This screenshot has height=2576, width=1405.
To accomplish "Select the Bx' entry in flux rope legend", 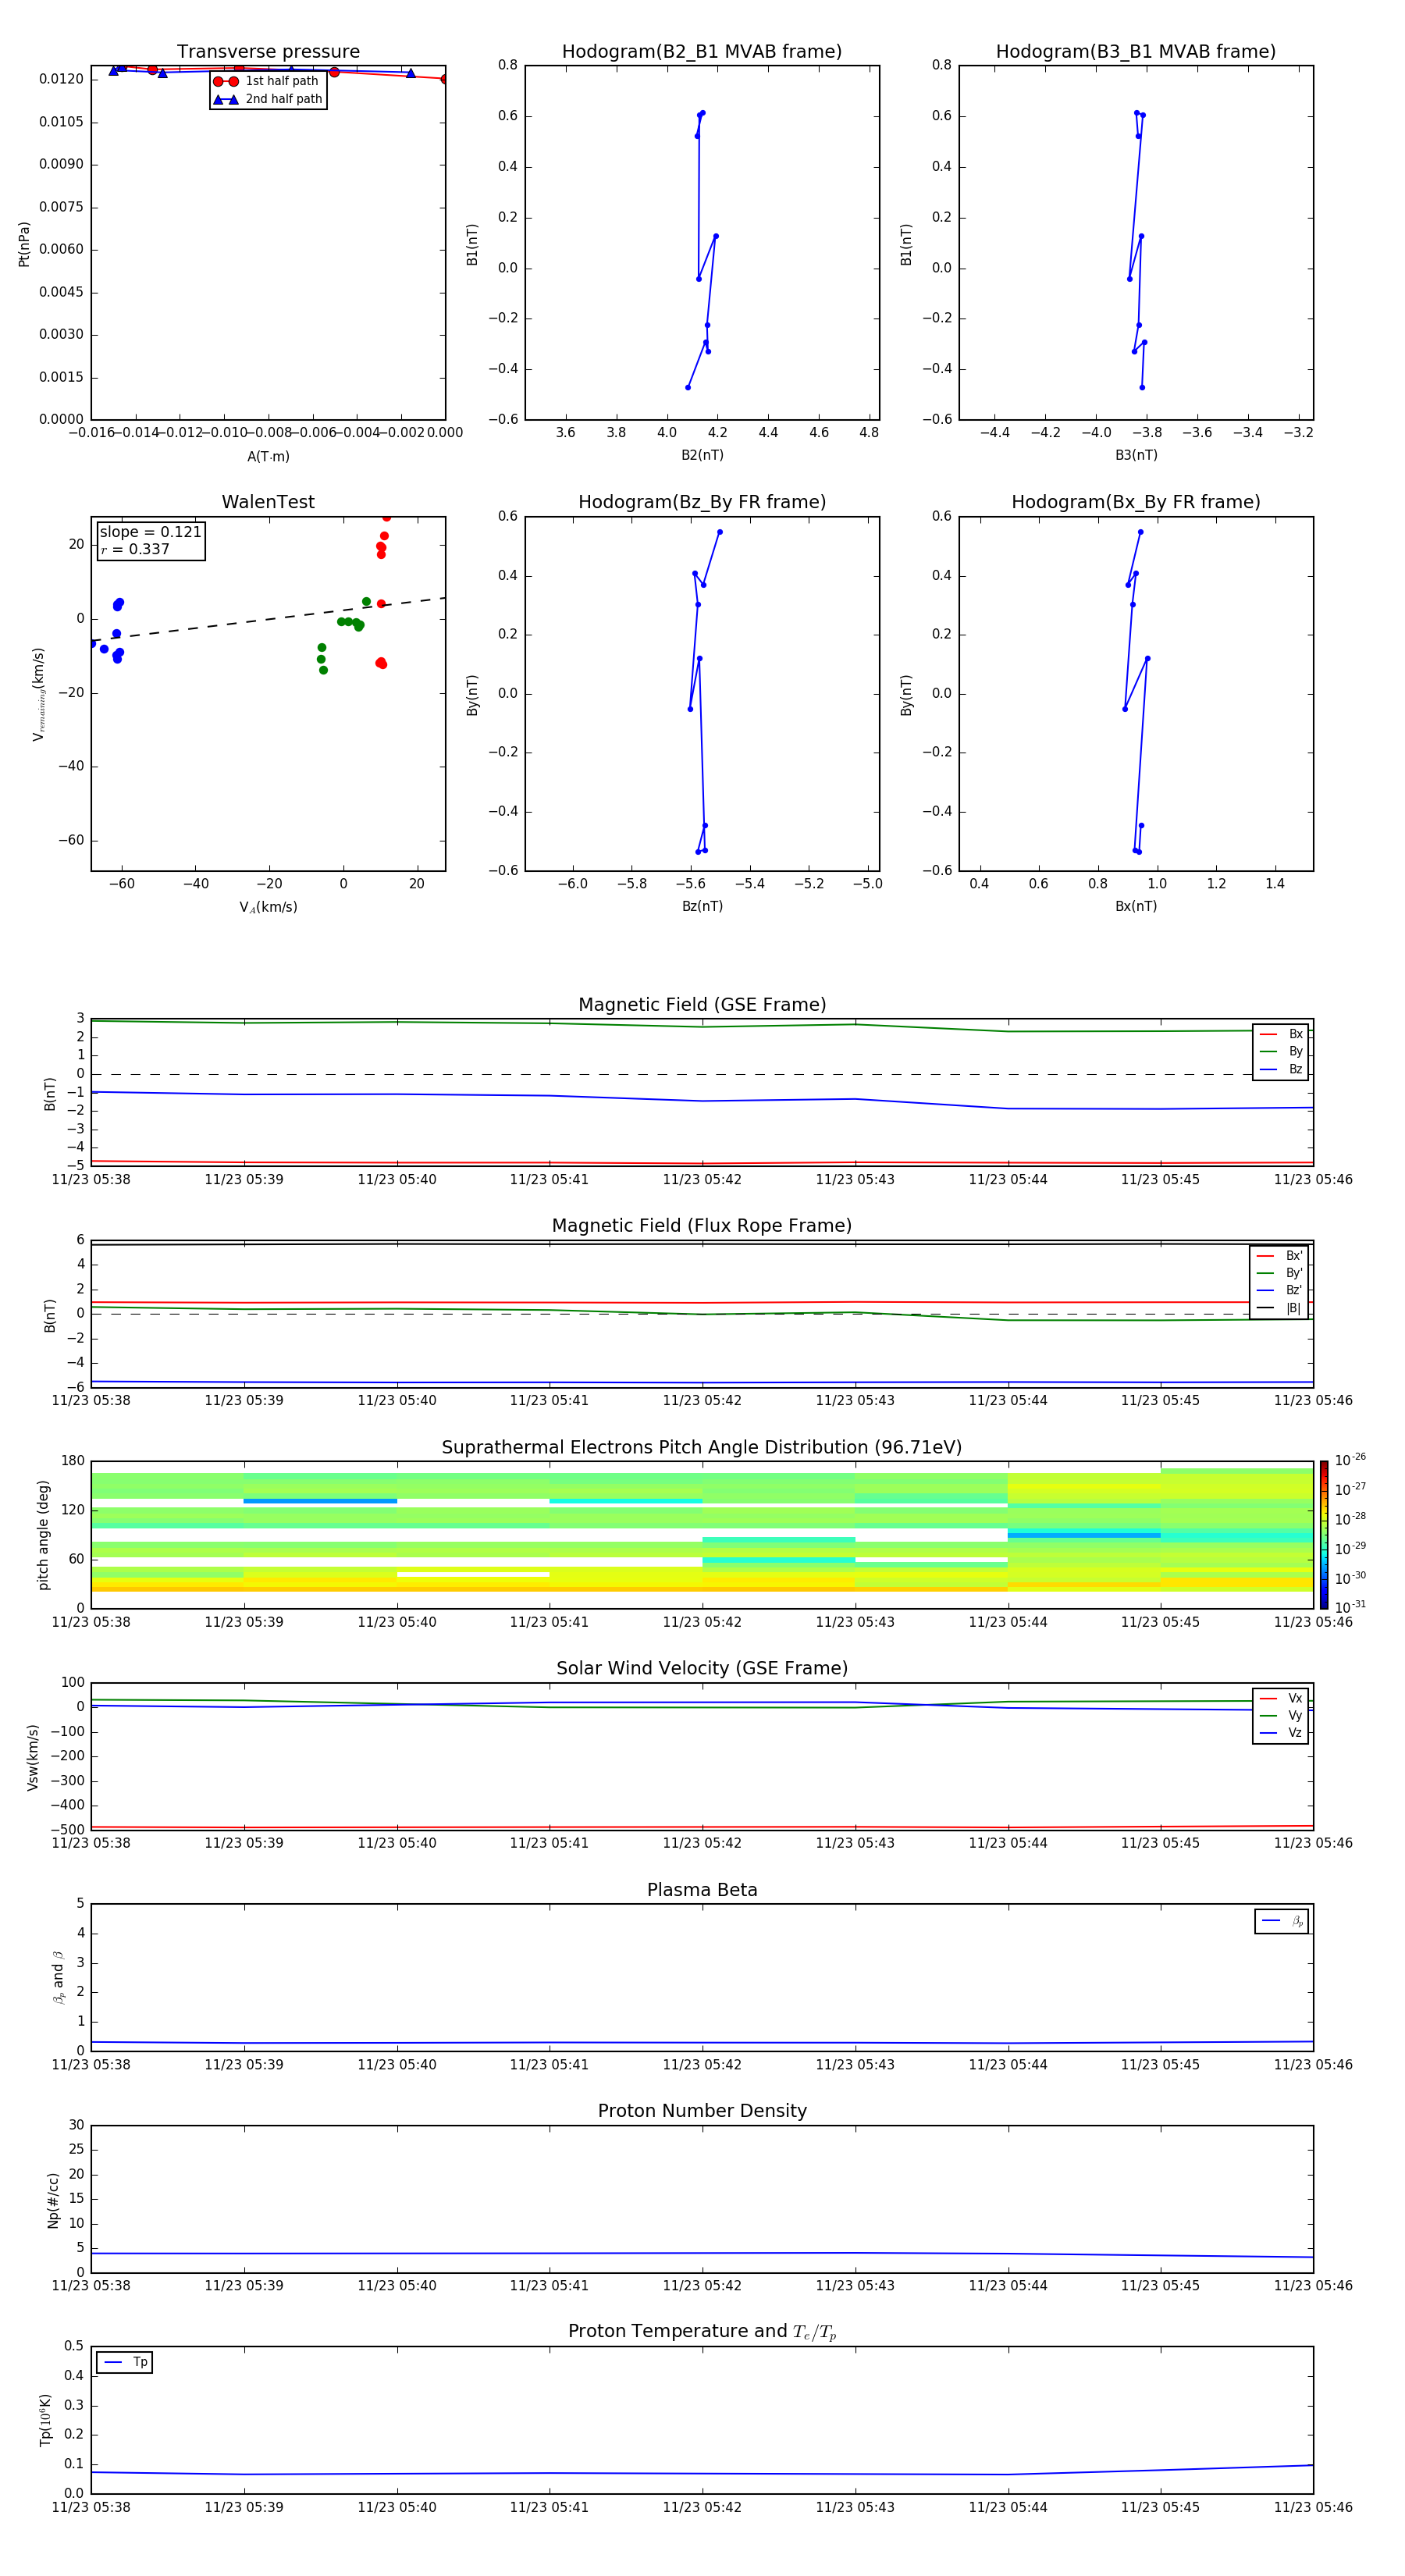I will 1279,1256.
